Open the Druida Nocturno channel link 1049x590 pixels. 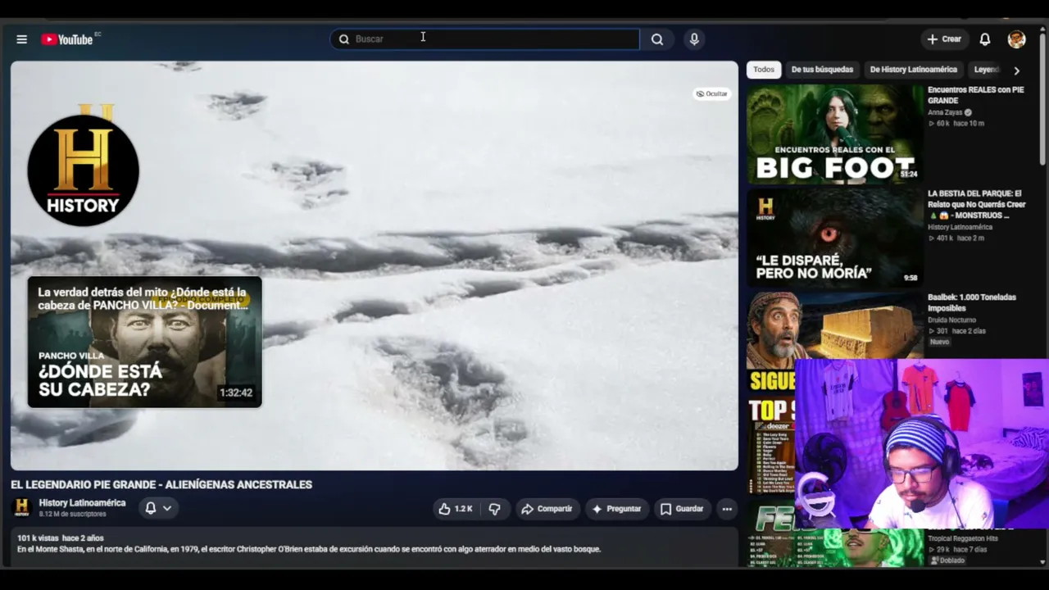tap(951, 320)
